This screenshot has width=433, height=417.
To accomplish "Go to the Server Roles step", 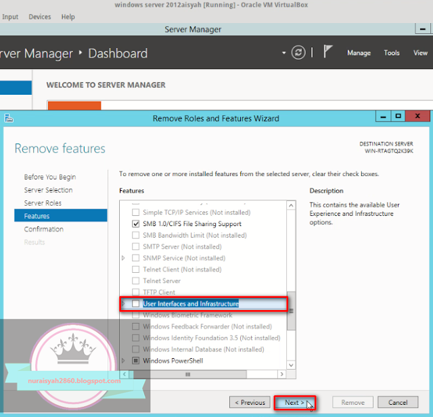I will [43, 203].
